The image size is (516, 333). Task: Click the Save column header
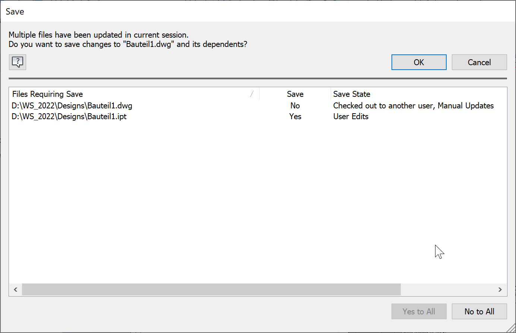pos(295,94)
